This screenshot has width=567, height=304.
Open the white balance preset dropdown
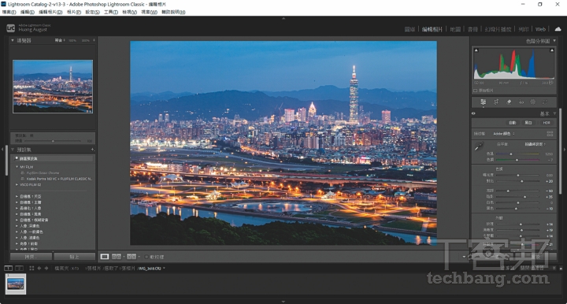[x=535, y=144]
